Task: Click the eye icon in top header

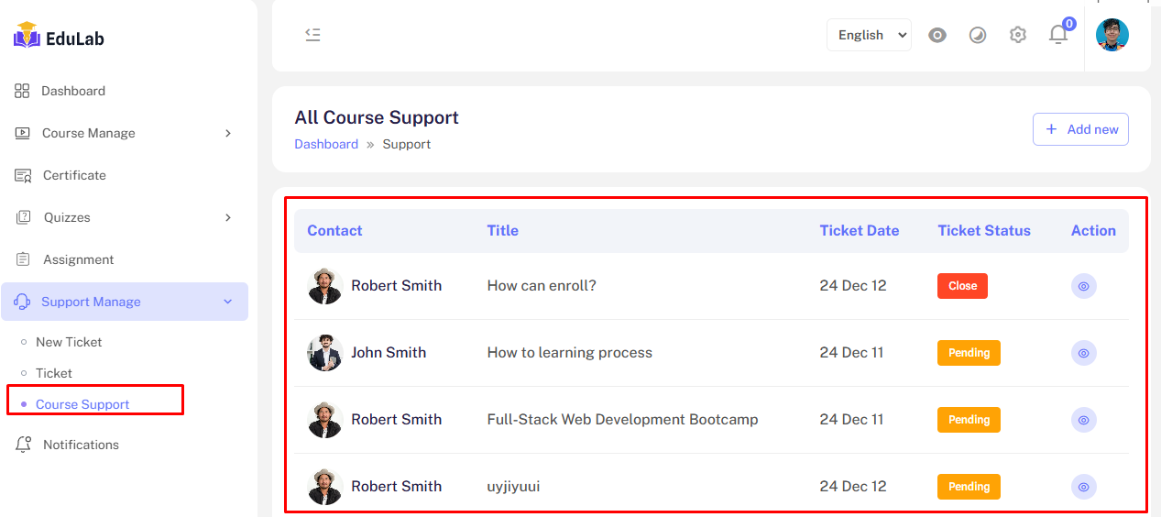Action: 936,35
